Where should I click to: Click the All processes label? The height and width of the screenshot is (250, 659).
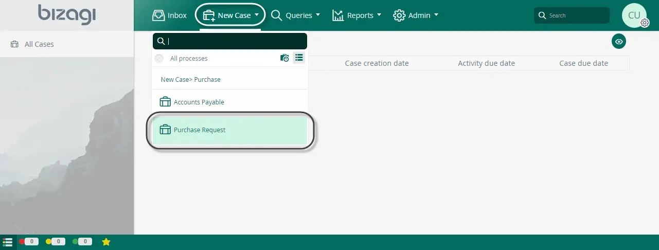(189, 59)
